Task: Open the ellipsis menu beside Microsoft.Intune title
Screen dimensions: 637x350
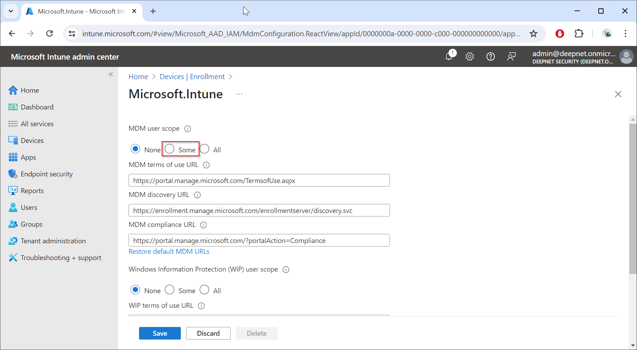Action: coord(239,94)
